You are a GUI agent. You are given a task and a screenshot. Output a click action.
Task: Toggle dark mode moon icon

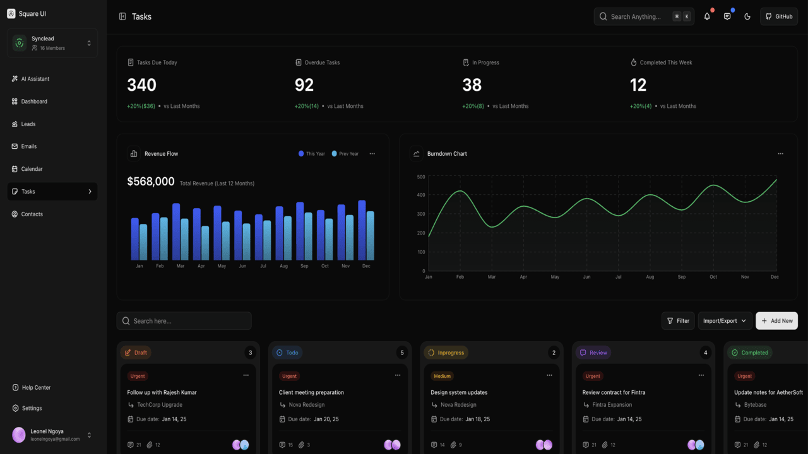(747, 16)
